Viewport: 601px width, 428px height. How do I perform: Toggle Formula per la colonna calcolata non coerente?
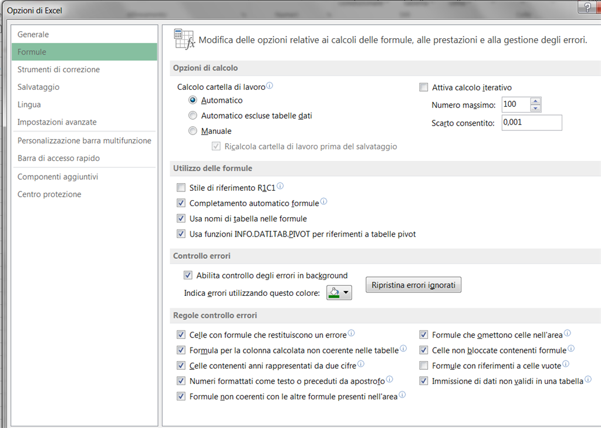point(181,350)
